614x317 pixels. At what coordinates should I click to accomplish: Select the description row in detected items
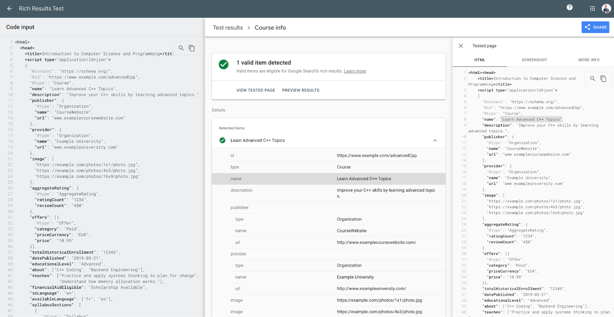click(328, 193)
